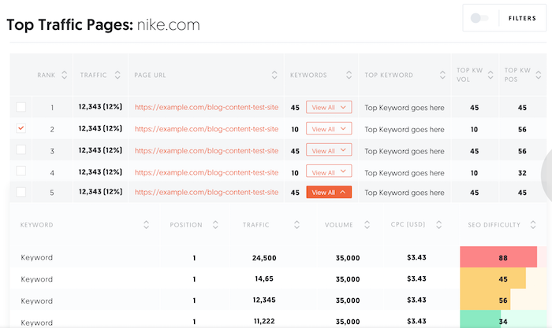Image resolution: width=552 pixels, height=328 pixels.
Task: Sort keyword list by Position column header
Action: 186,225
